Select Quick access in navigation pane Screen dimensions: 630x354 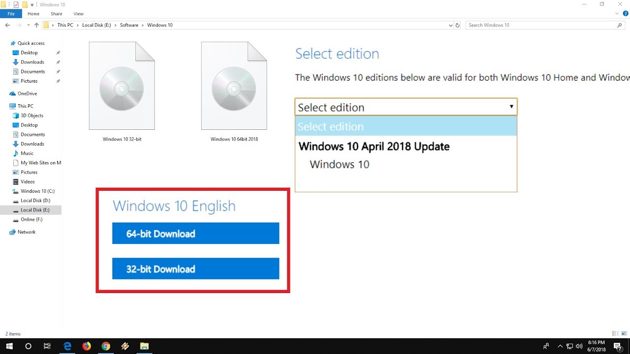[x=31, y=43]
